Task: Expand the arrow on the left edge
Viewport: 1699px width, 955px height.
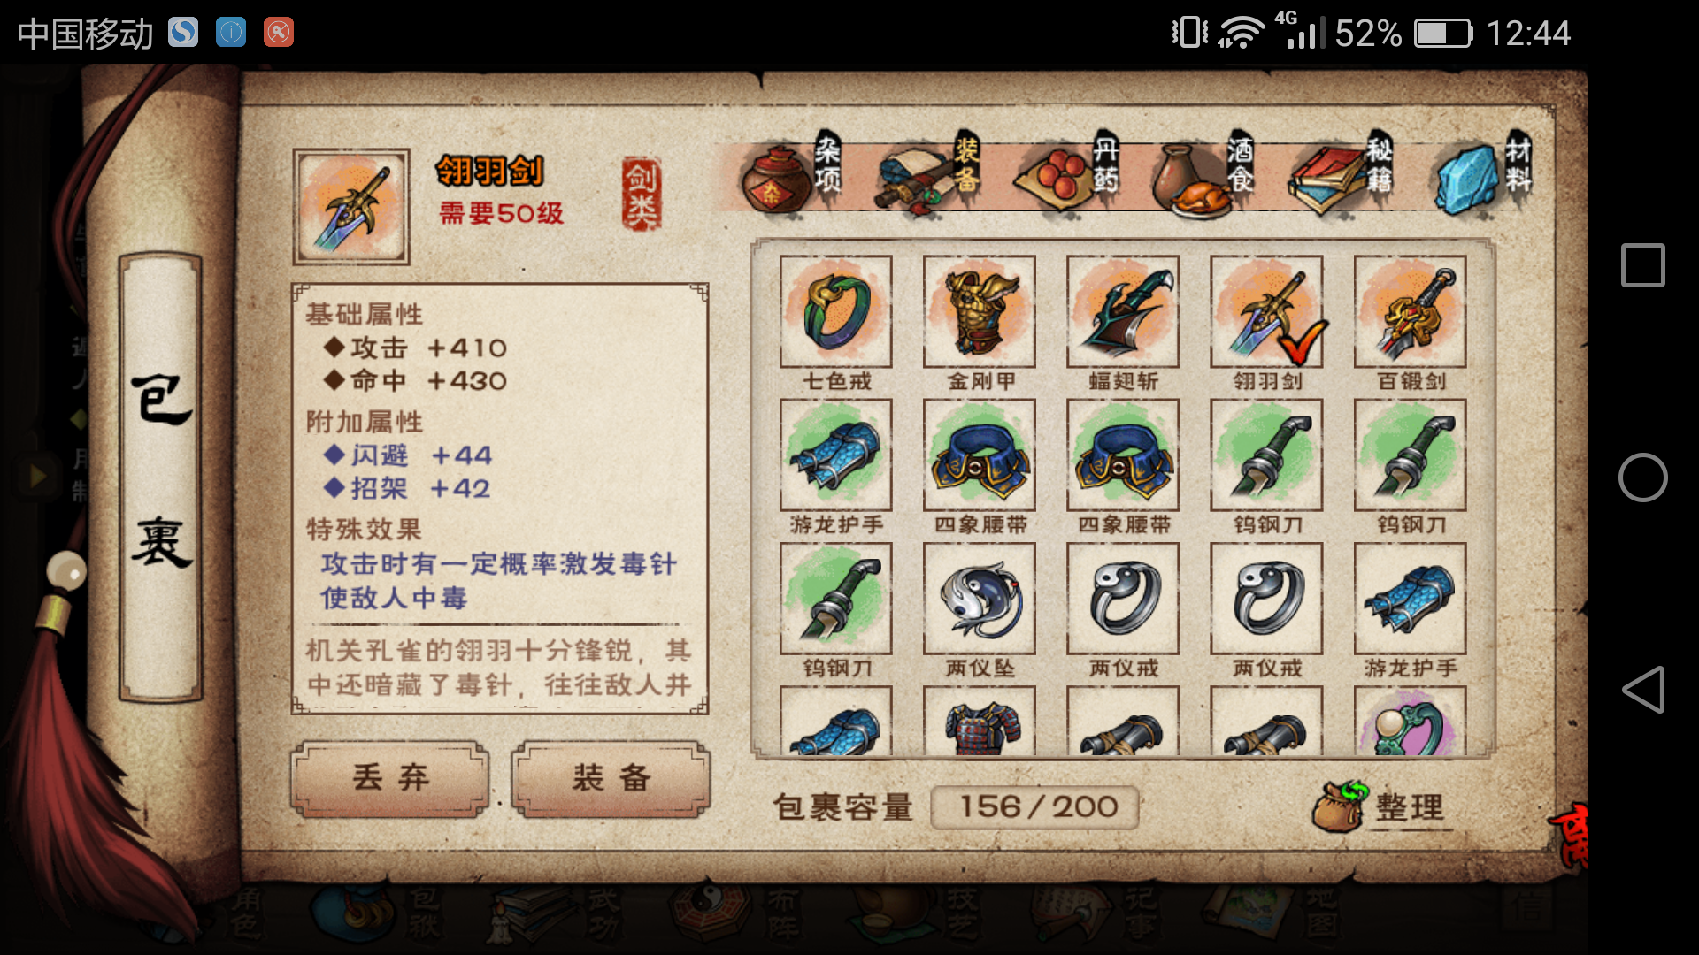Action: [x=37, y=477]
